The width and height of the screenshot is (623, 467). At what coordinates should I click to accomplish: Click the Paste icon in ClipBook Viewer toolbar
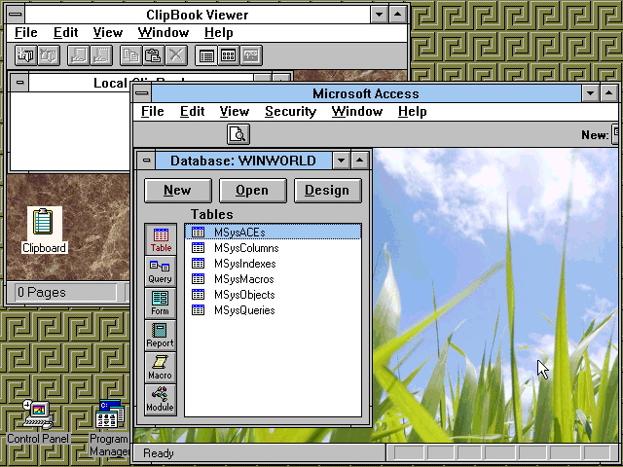[x=154, y=55]
